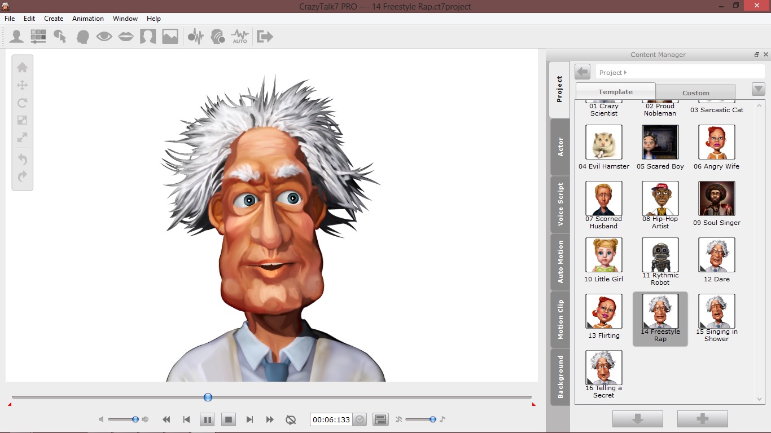Open the Teeth lips settings tool

(126, 37)
